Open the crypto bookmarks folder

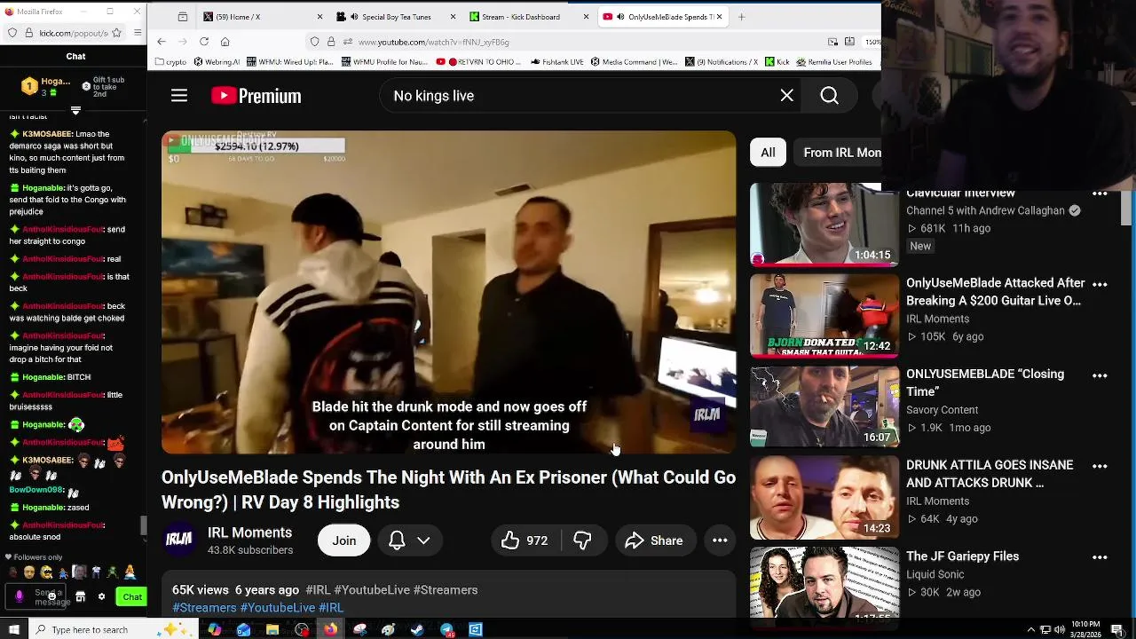pos(170,62)
